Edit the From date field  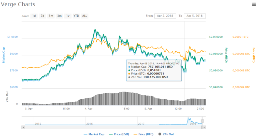[165, 16]
